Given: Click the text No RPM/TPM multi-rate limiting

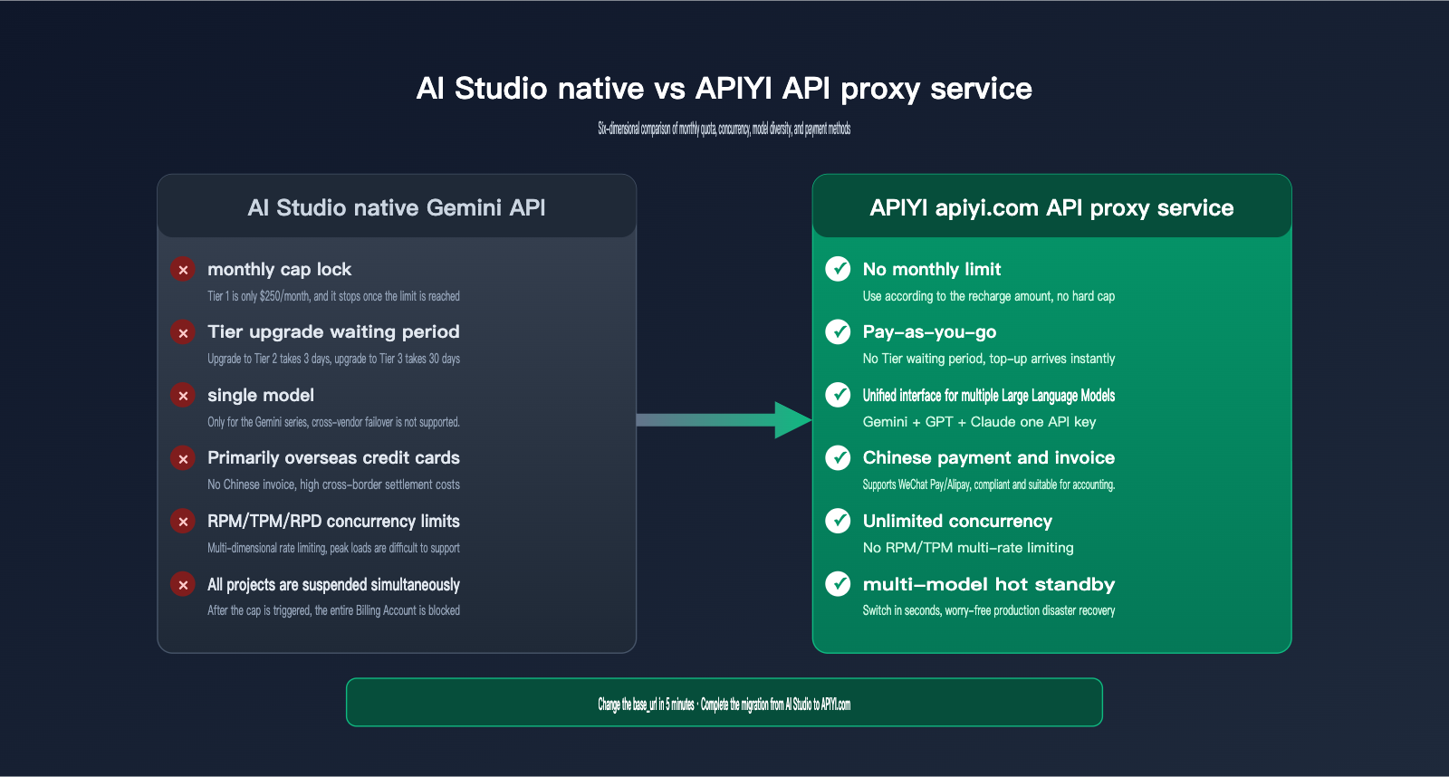Looking at the screenshot, I should click(968, 548).
